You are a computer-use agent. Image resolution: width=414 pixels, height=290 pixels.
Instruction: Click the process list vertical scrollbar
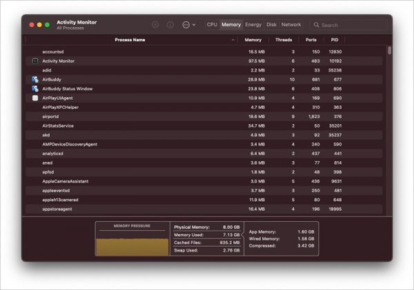click(389, 50)
